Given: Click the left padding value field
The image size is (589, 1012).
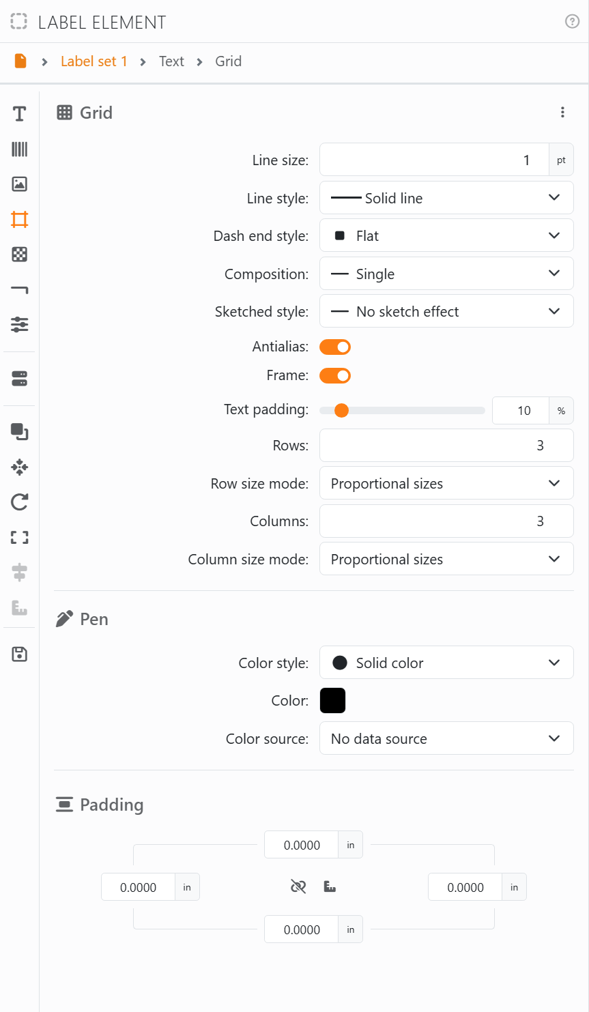Looking at the screenshot, I should (139, 887).
